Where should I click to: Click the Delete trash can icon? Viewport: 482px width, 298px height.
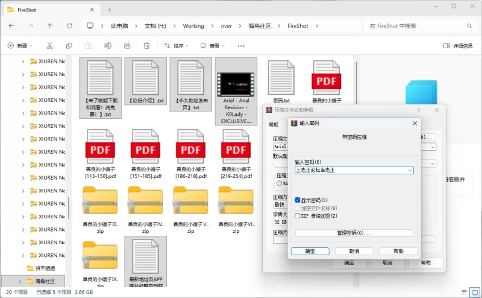(x=146, y=46)
